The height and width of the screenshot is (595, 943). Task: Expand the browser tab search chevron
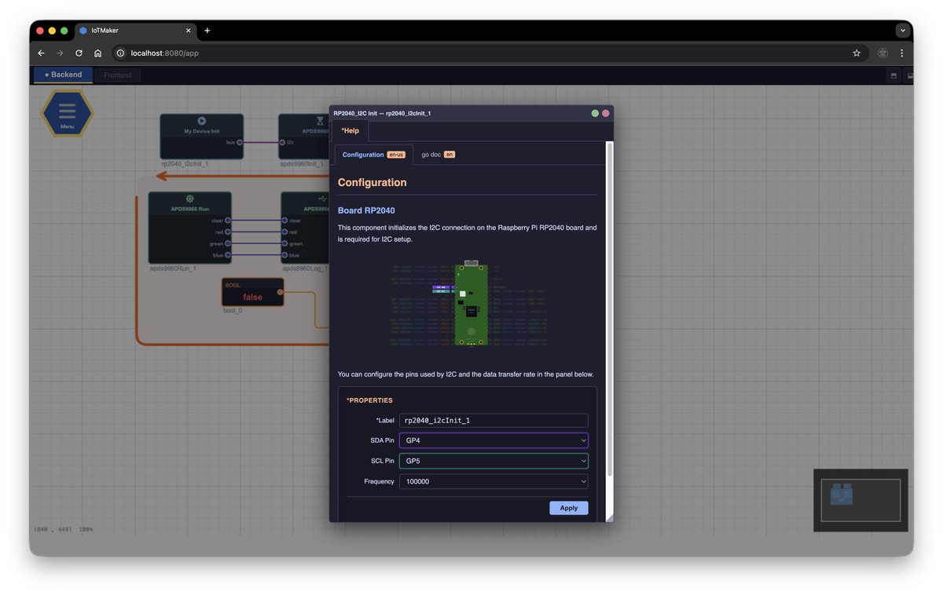(x=903, y=31)
